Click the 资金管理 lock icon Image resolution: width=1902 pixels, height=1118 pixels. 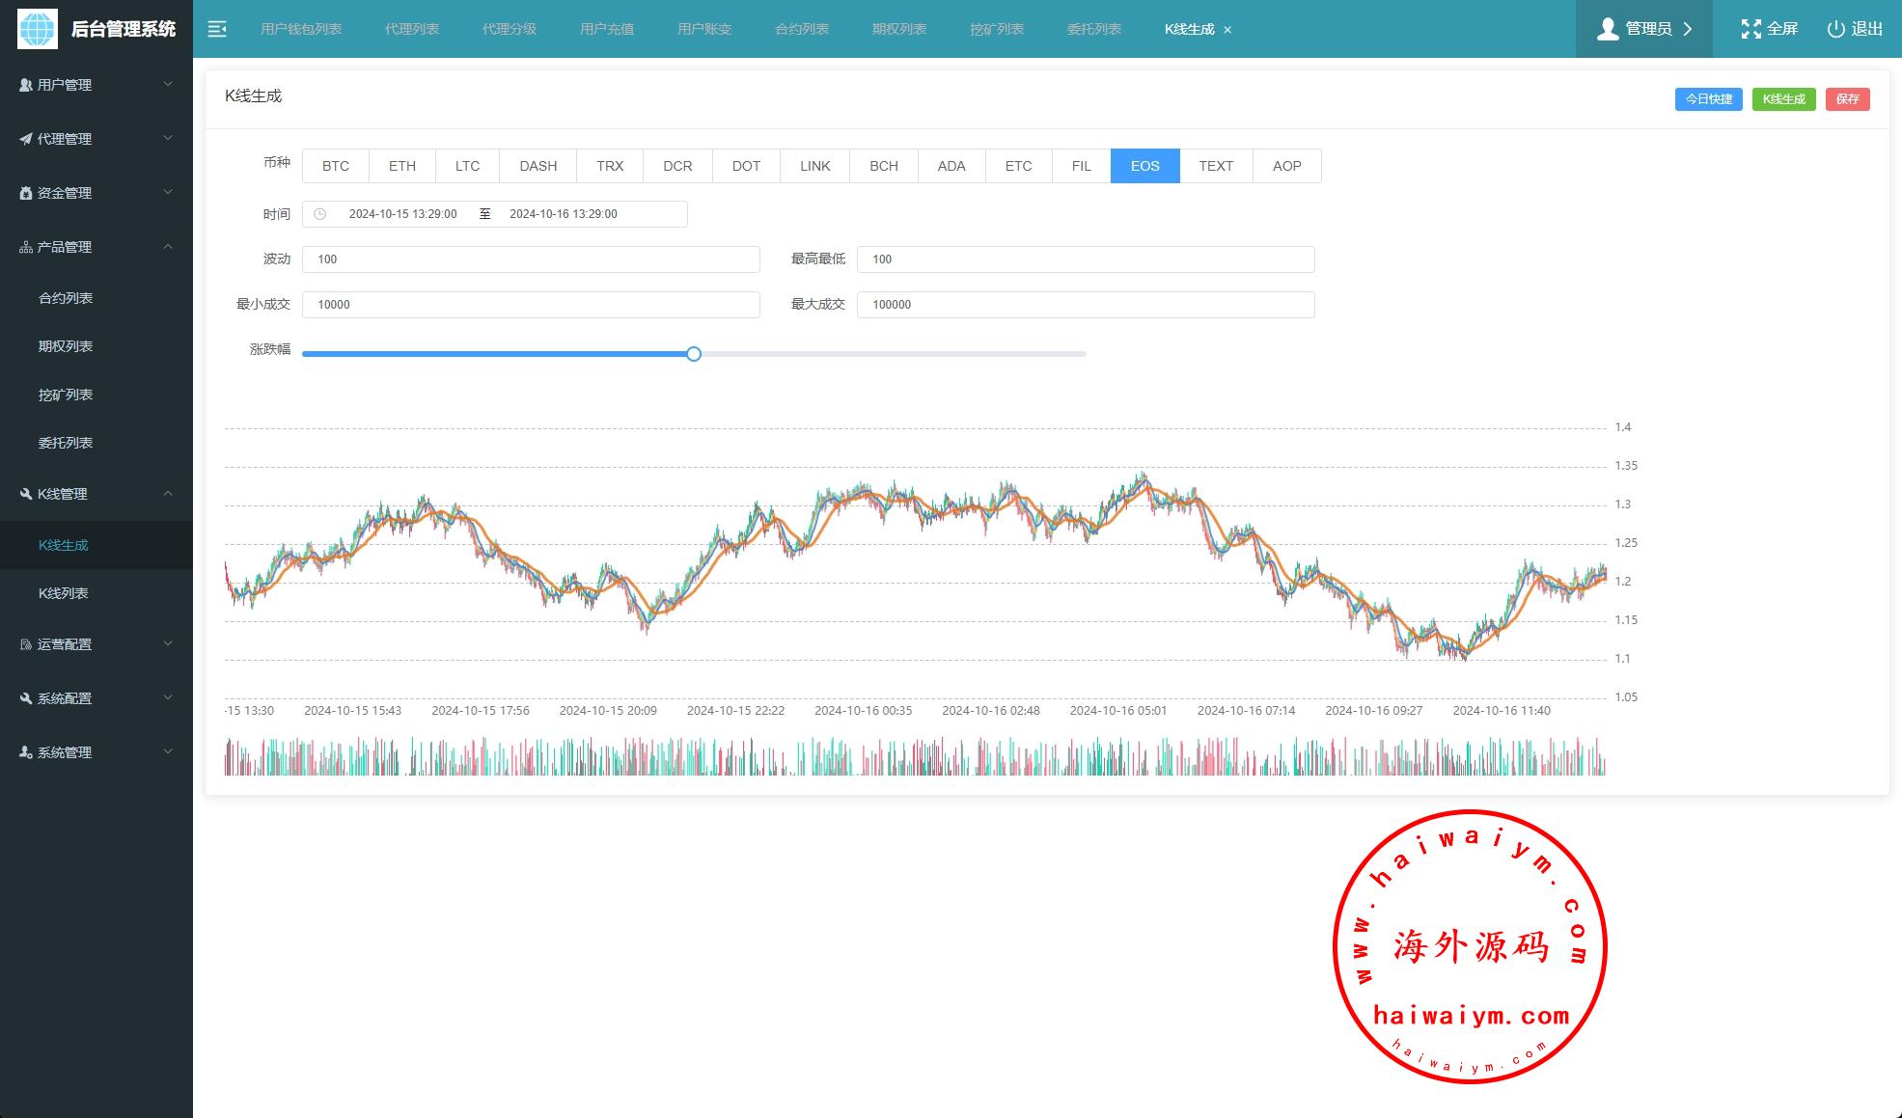[26, 193]
